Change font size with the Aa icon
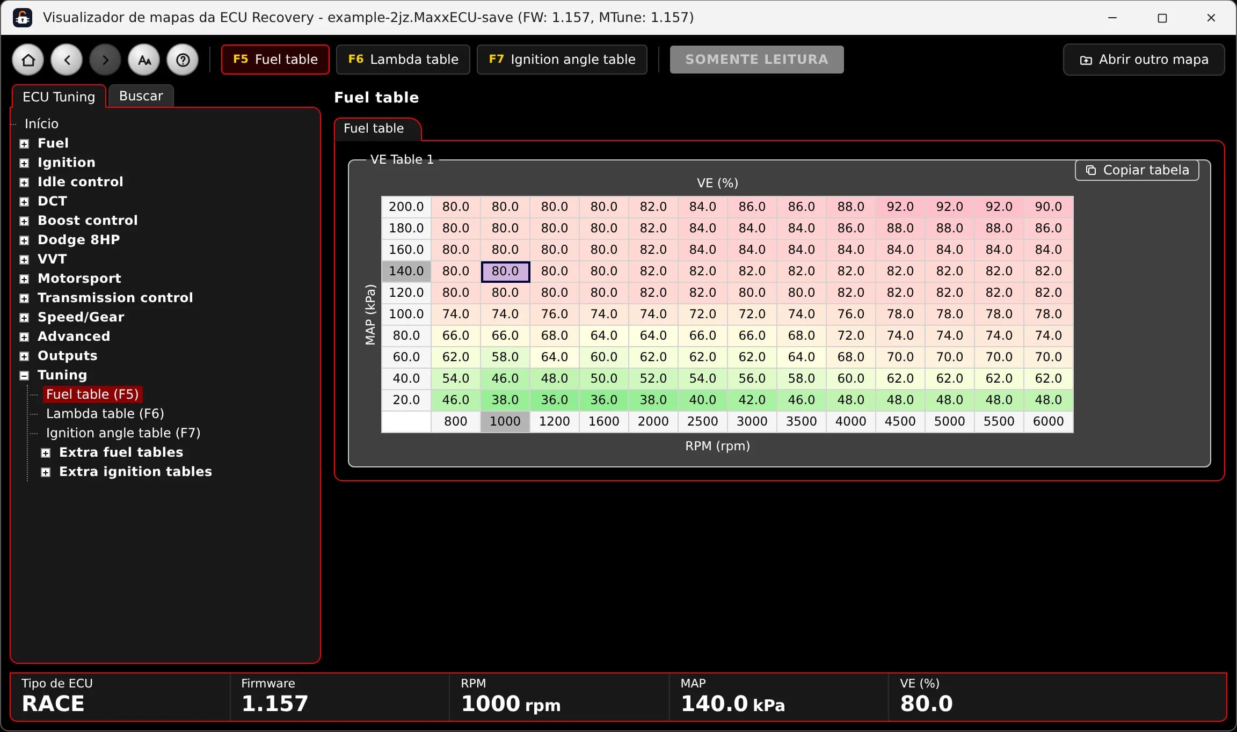 click(x=144, y=60)
